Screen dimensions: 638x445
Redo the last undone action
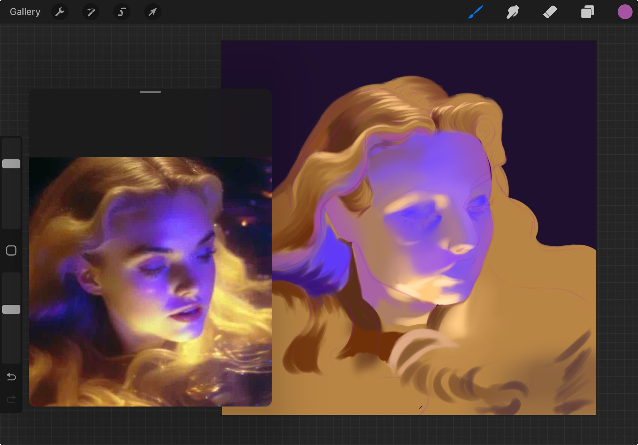(11, 399)
